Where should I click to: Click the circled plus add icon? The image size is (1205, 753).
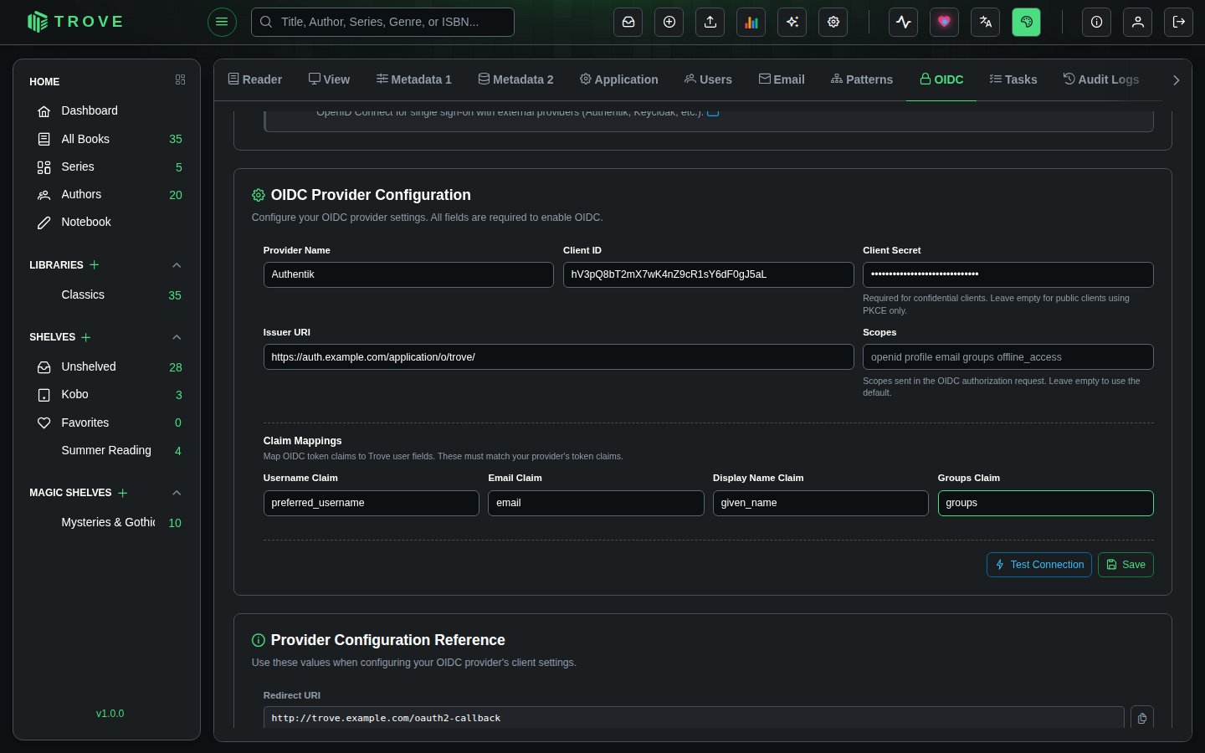669,22
